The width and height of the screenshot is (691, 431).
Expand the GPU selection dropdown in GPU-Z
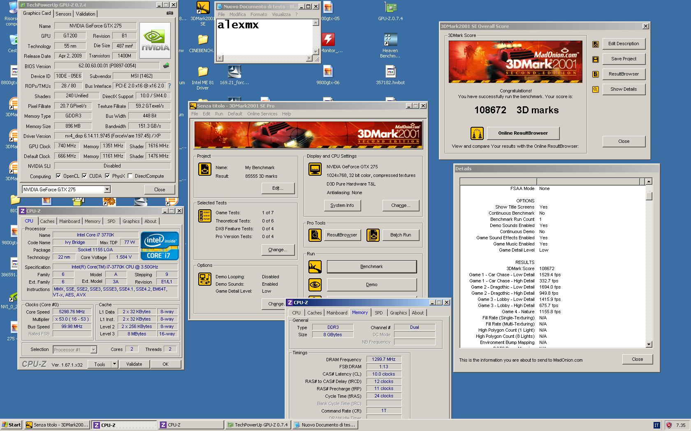107,190
